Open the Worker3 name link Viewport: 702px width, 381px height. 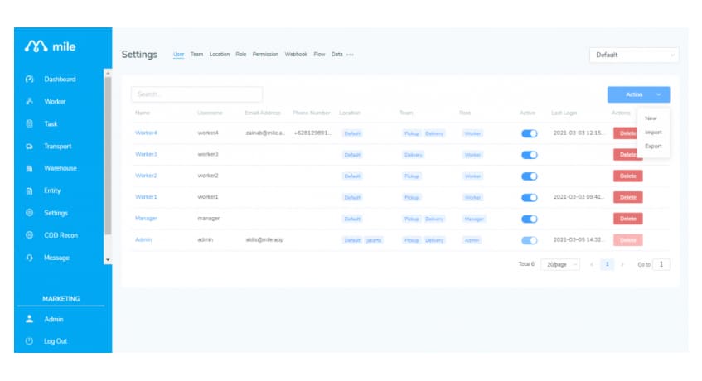tap(146, 154)
